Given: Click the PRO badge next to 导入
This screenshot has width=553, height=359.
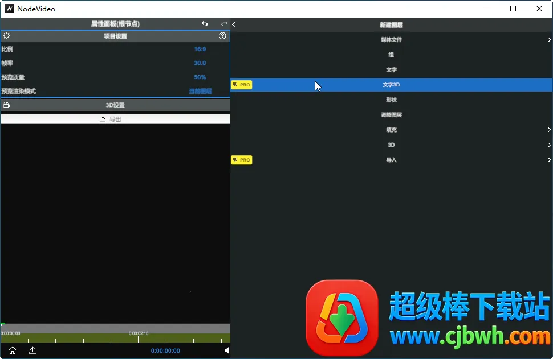Looking at the screenshot, I should pos(241,160).
